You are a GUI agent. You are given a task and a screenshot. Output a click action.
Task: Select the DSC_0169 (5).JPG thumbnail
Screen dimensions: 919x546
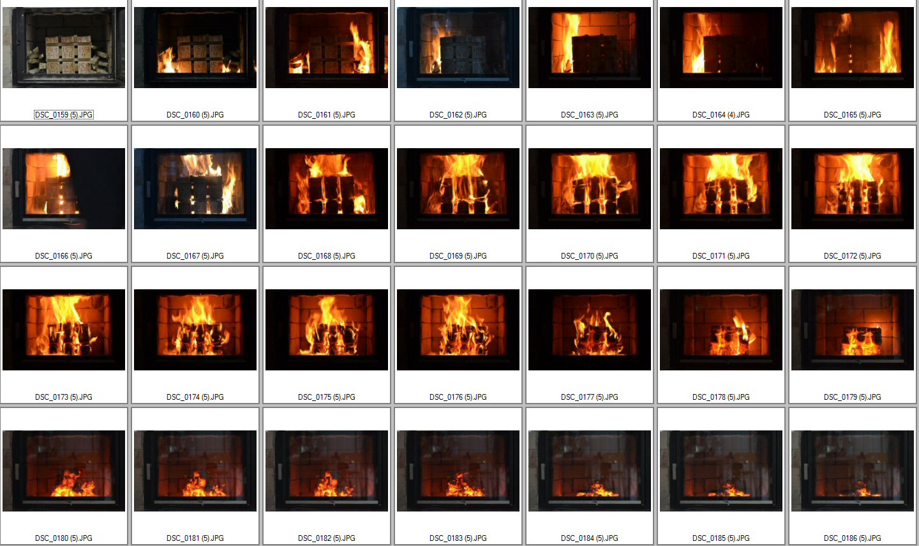pyautogui.click(x=458, y=189)
